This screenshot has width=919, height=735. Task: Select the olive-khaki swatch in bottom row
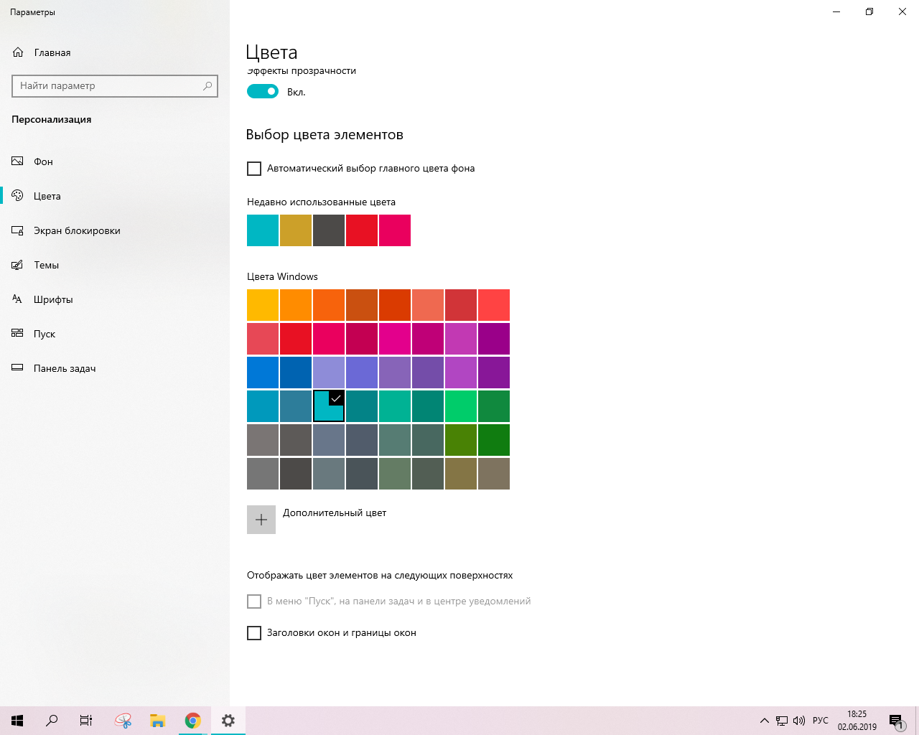[461, 474]
